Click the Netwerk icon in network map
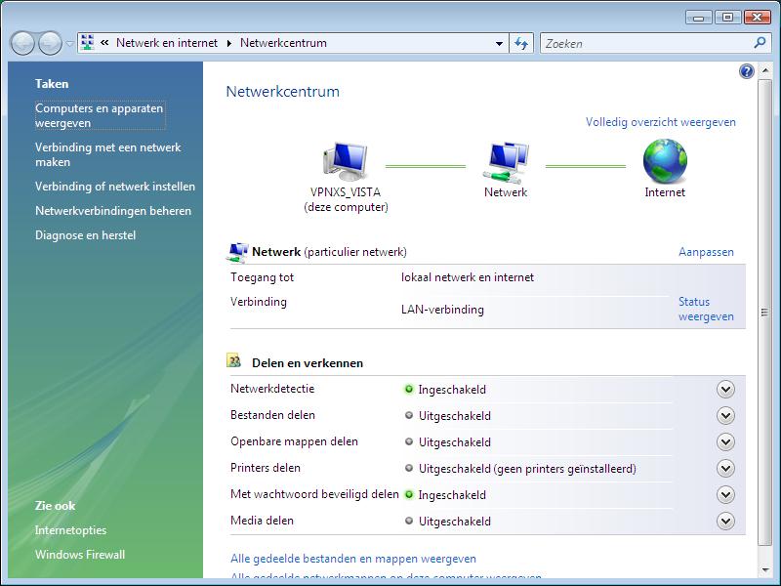Screen dimensions: 781x586 [x=506, y=160]
